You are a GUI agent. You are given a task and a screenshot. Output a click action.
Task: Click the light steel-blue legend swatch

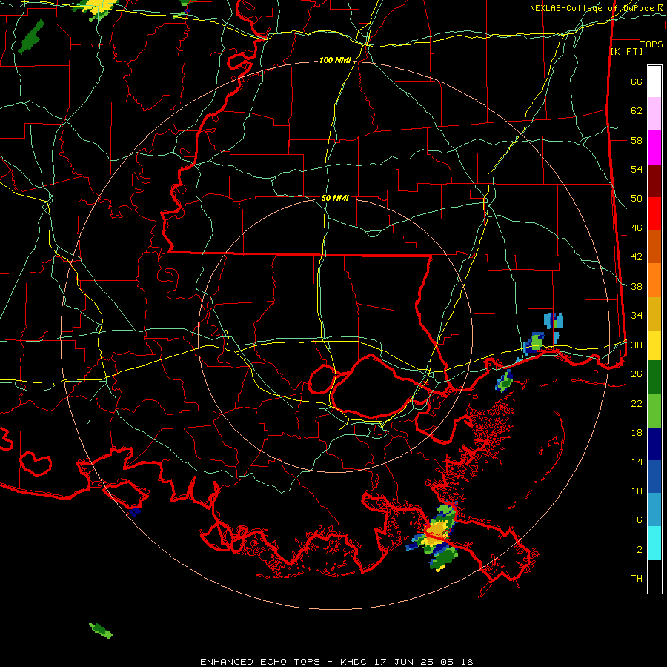[x=654, y=510]
